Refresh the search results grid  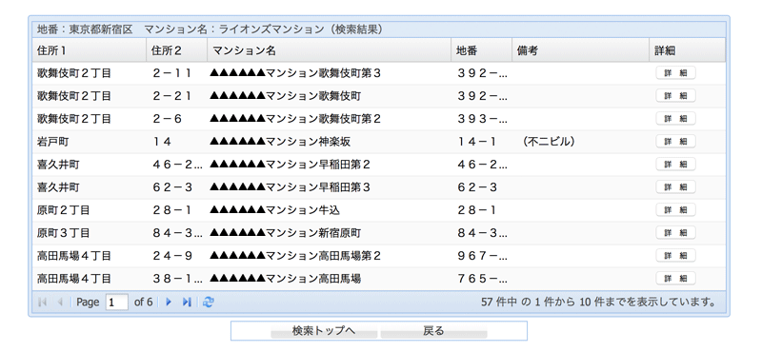pos(208,302)
